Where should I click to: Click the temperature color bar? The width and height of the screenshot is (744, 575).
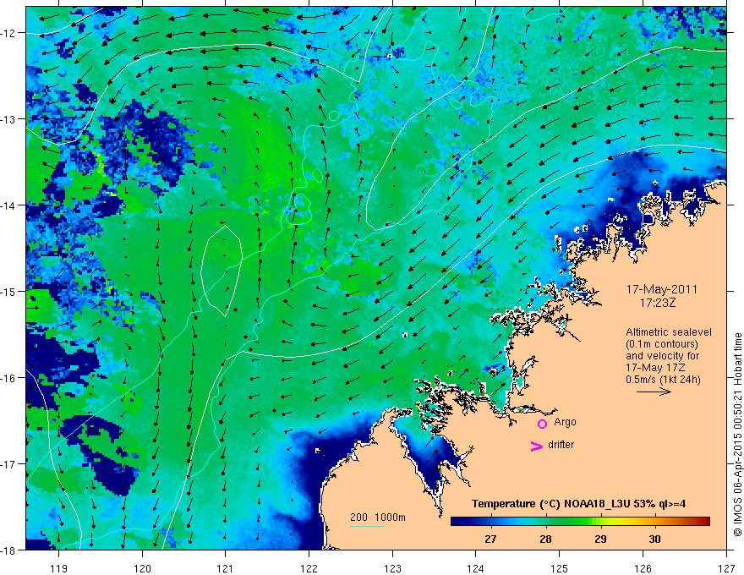tap(580, 522)
